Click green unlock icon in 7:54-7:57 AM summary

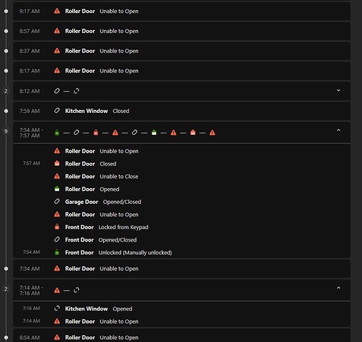point(57,133)
